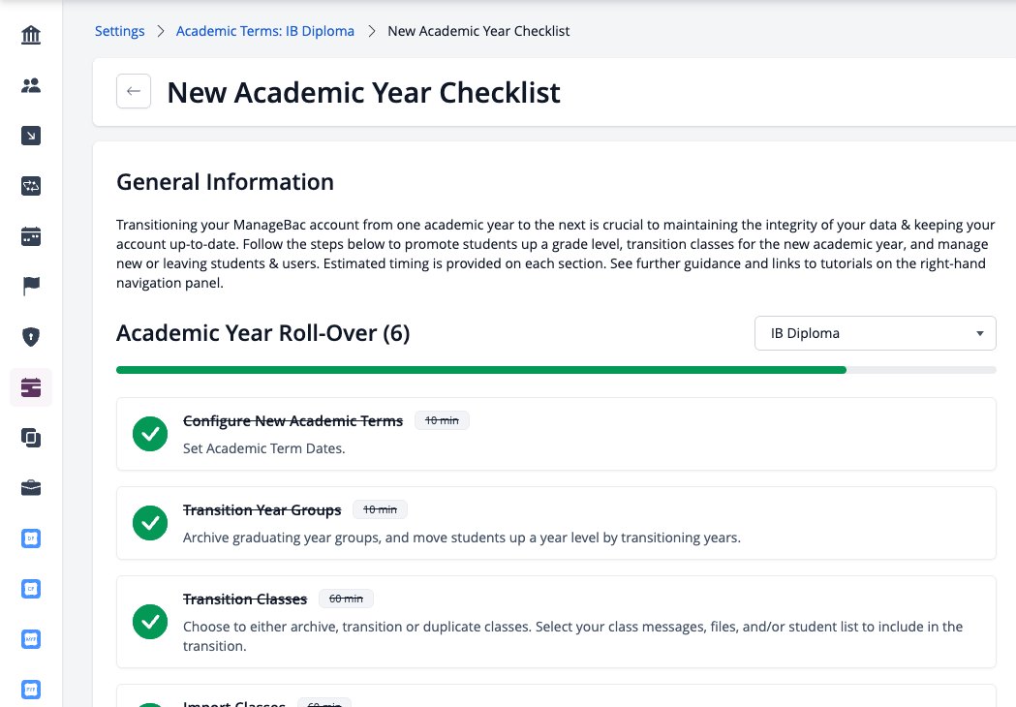Open the calendar sidebar icon
This screenshot has height=707, width=1016.
[30, 236]
